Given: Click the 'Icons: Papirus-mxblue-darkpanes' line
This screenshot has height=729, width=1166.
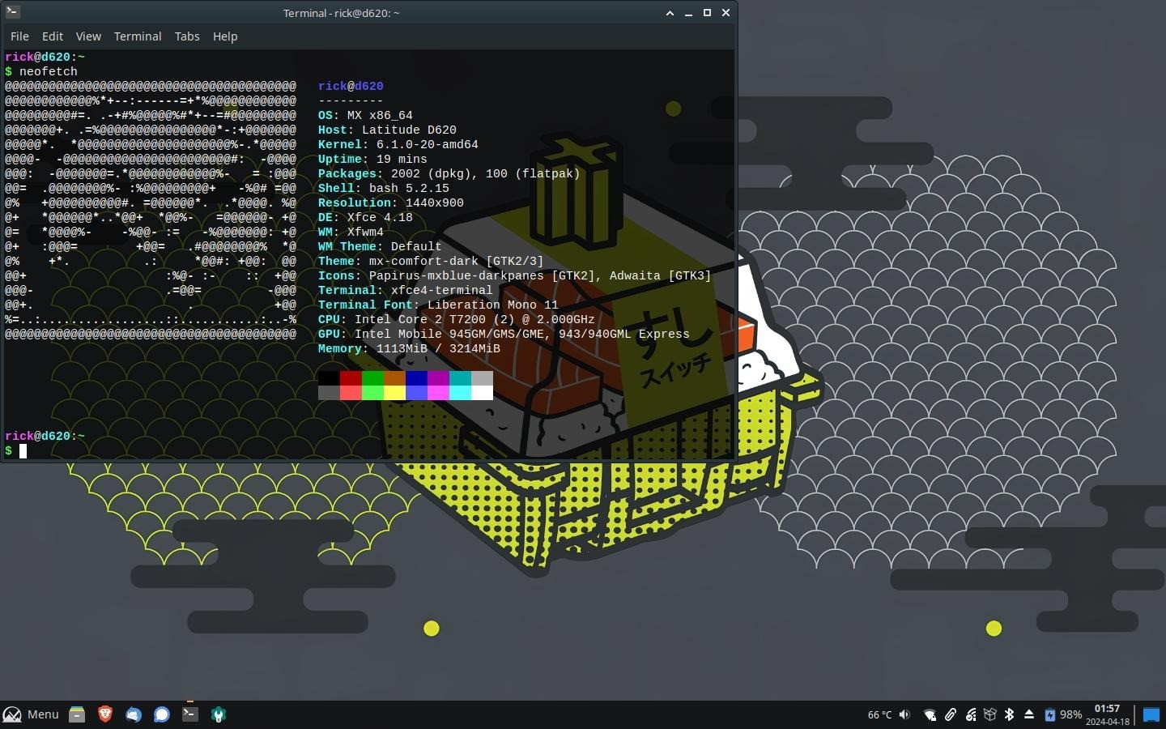Looking at the screenshot, I should (515, 275).
